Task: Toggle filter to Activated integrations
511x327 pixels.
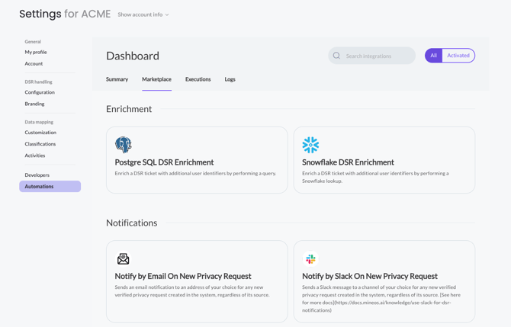Action: point(458,56)
